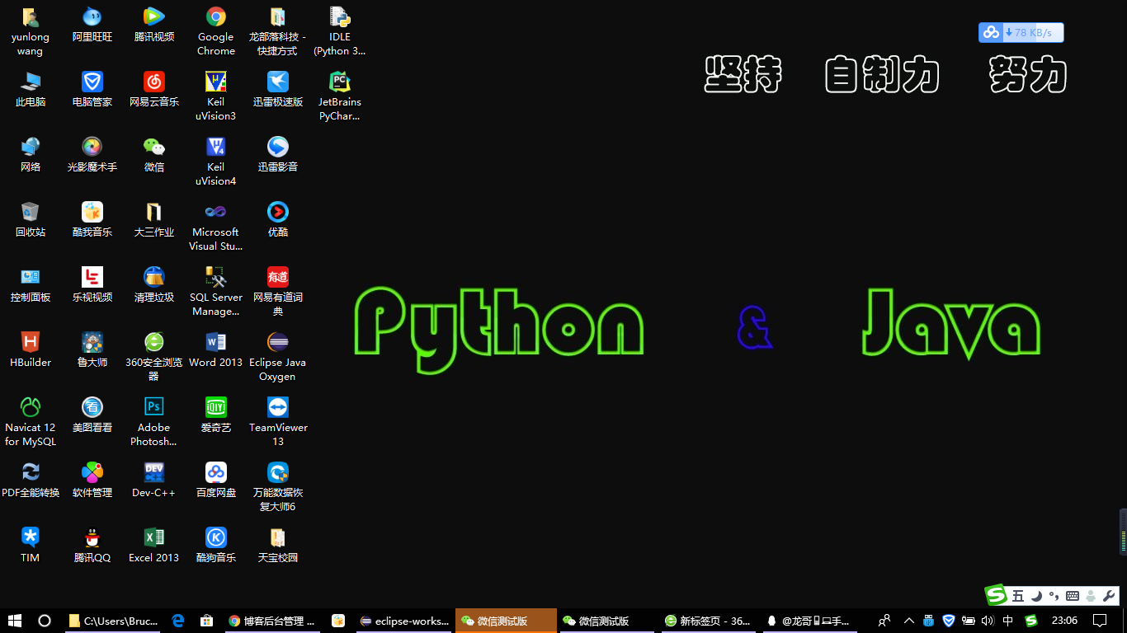Open Microsoft Store from taskbar

tap(207, 621)
